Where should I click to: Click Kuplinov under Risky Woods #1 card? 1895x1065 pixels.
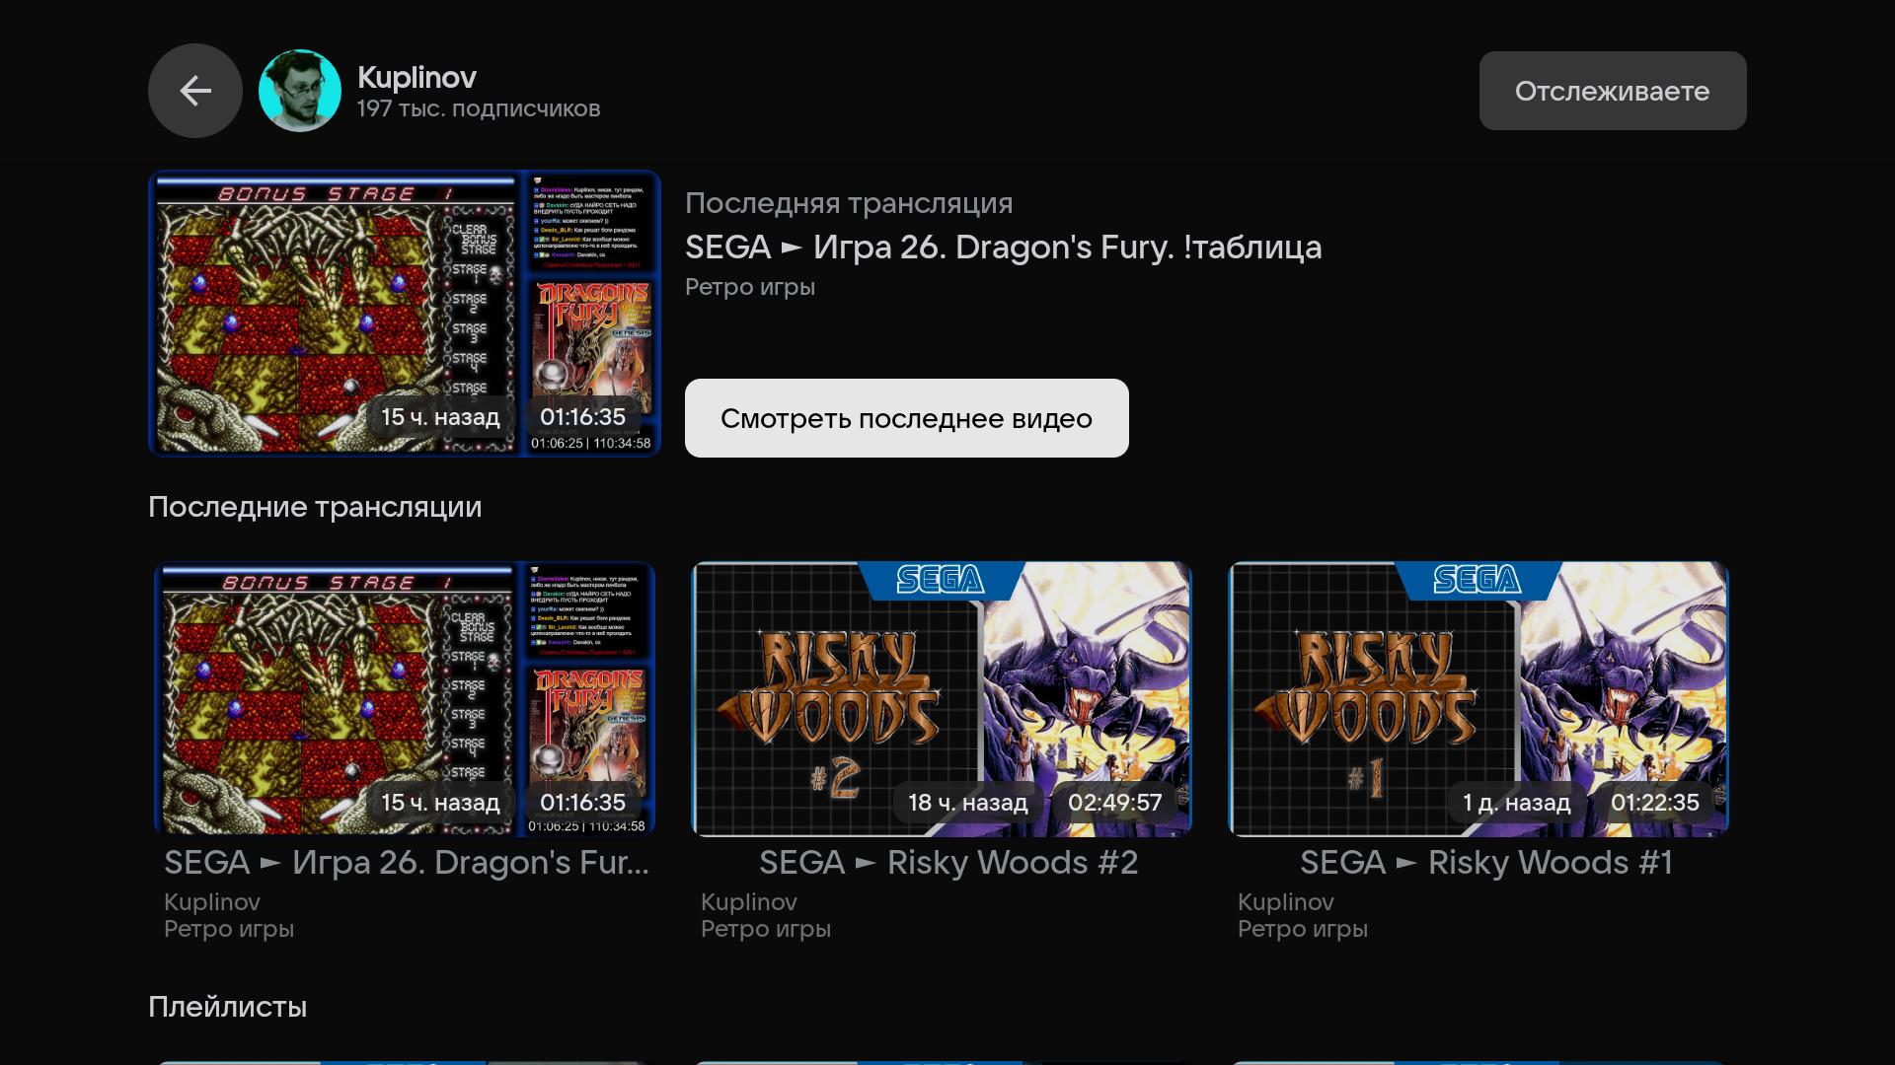pyautogui.click(x=1286, y=902)
